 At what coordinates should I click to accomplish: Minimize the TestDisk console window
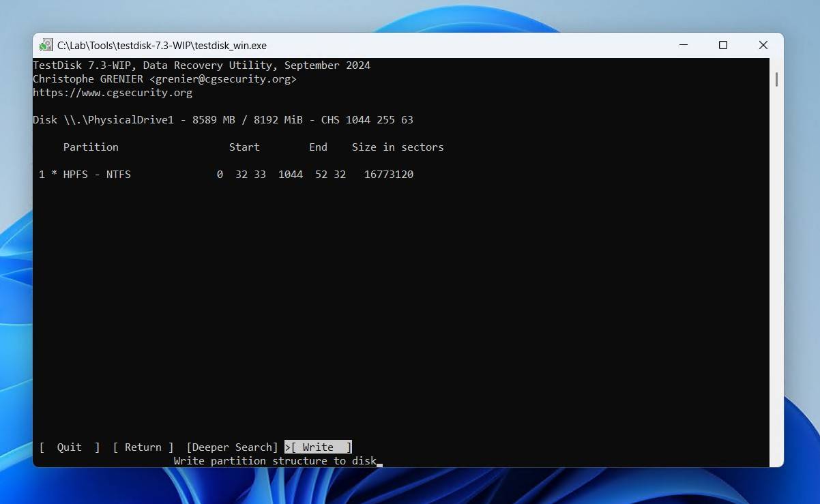point(684,46)
